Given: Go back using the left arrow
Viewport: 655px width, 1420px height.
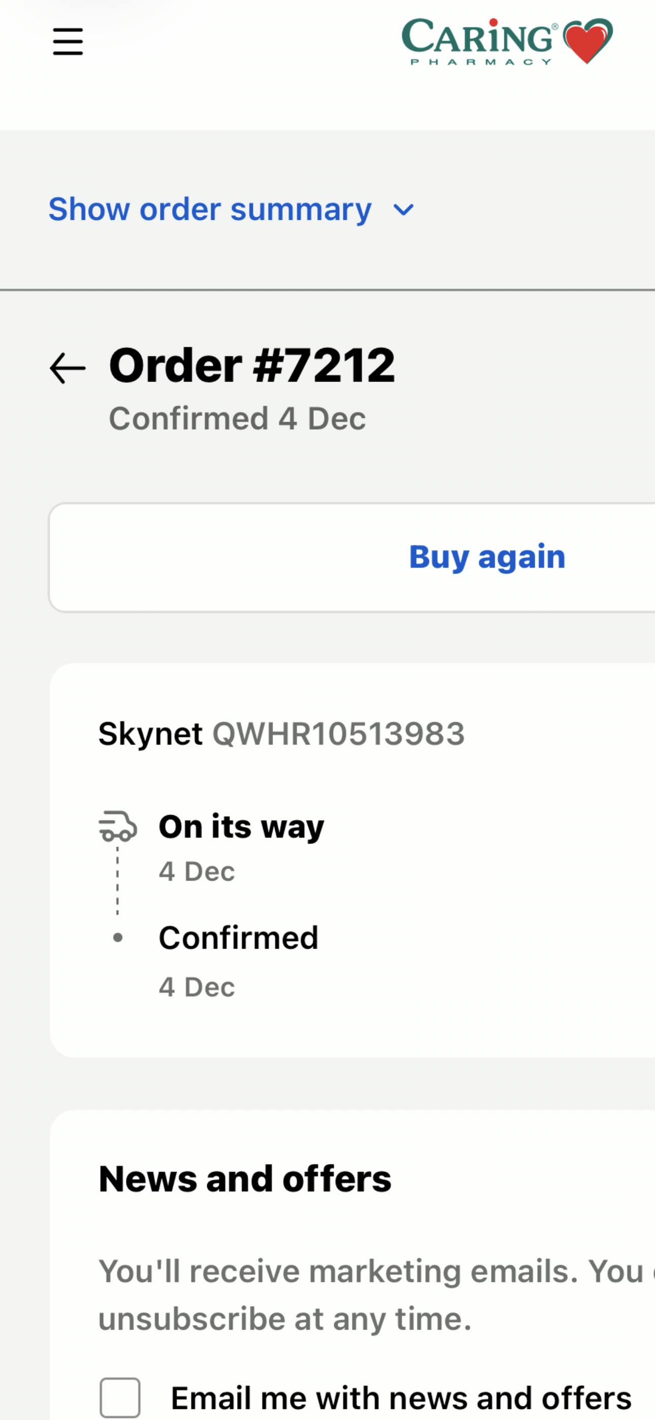Looking at the screenshot, I should (68, 368).
